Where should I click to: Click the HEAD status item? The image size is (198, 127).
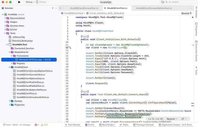coord(15,125)
